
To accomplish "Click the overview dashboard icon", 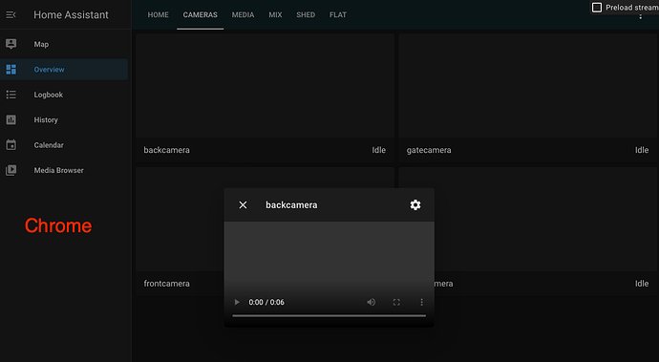I will tap(11, 70).
